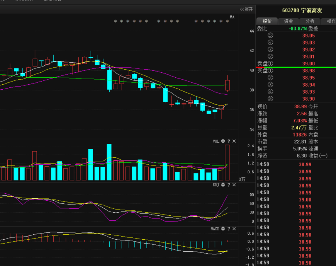Switch to the 报价 tab
Image resolution: width=336 pixels, height=266 pixels.
pyautogui.click(x=267, y=21)
